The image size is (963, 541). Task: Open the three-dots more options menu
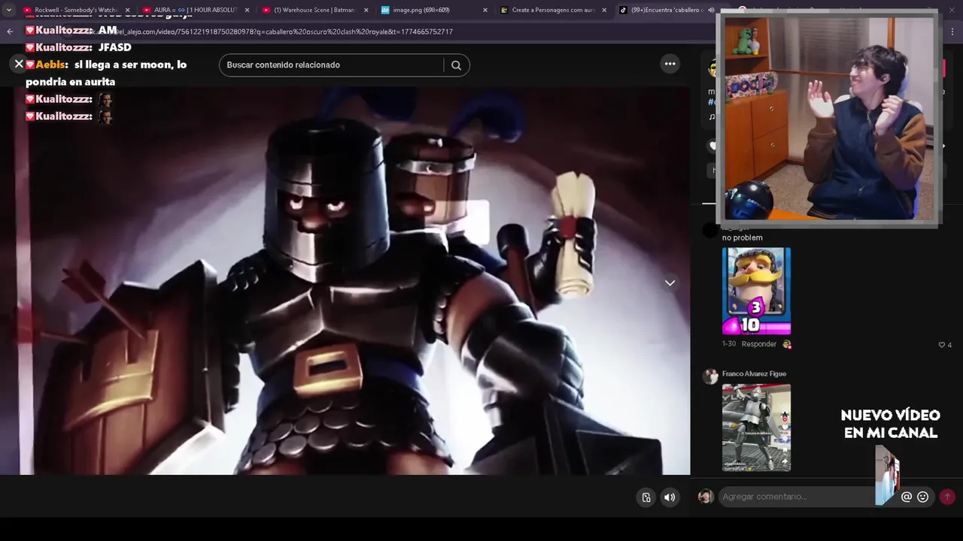(x=670, y=64)
